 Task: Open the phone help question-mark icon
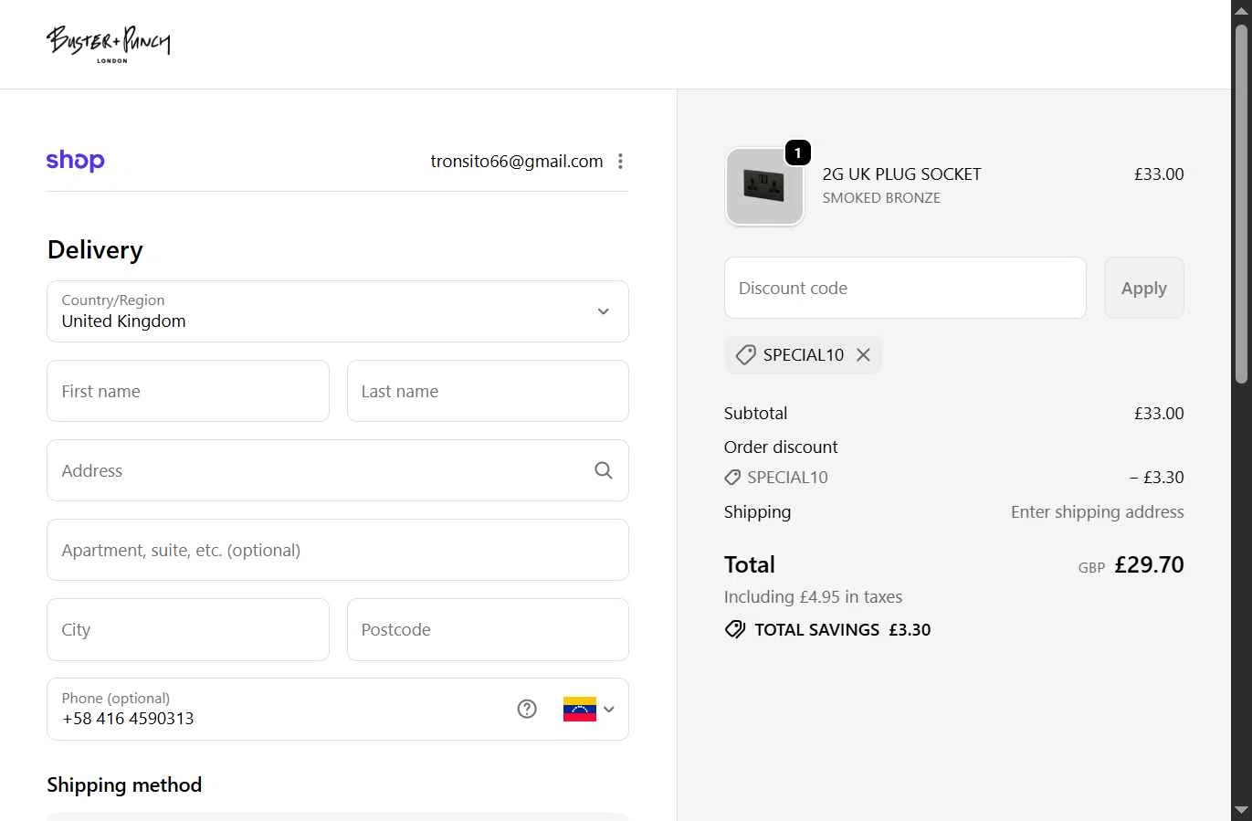(527, 709)
